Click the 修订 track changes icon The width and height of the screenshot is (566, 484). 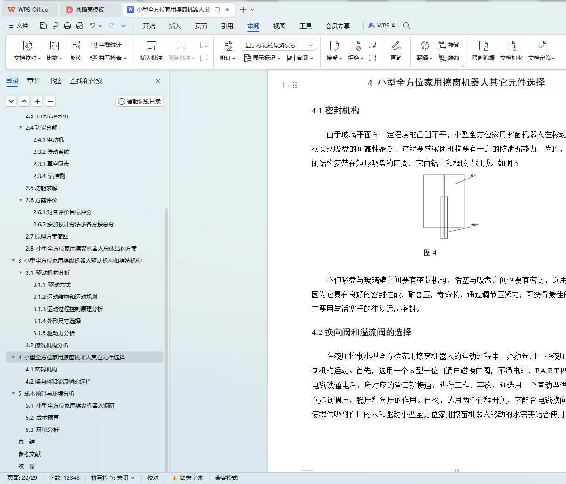(x=228, y=46)
